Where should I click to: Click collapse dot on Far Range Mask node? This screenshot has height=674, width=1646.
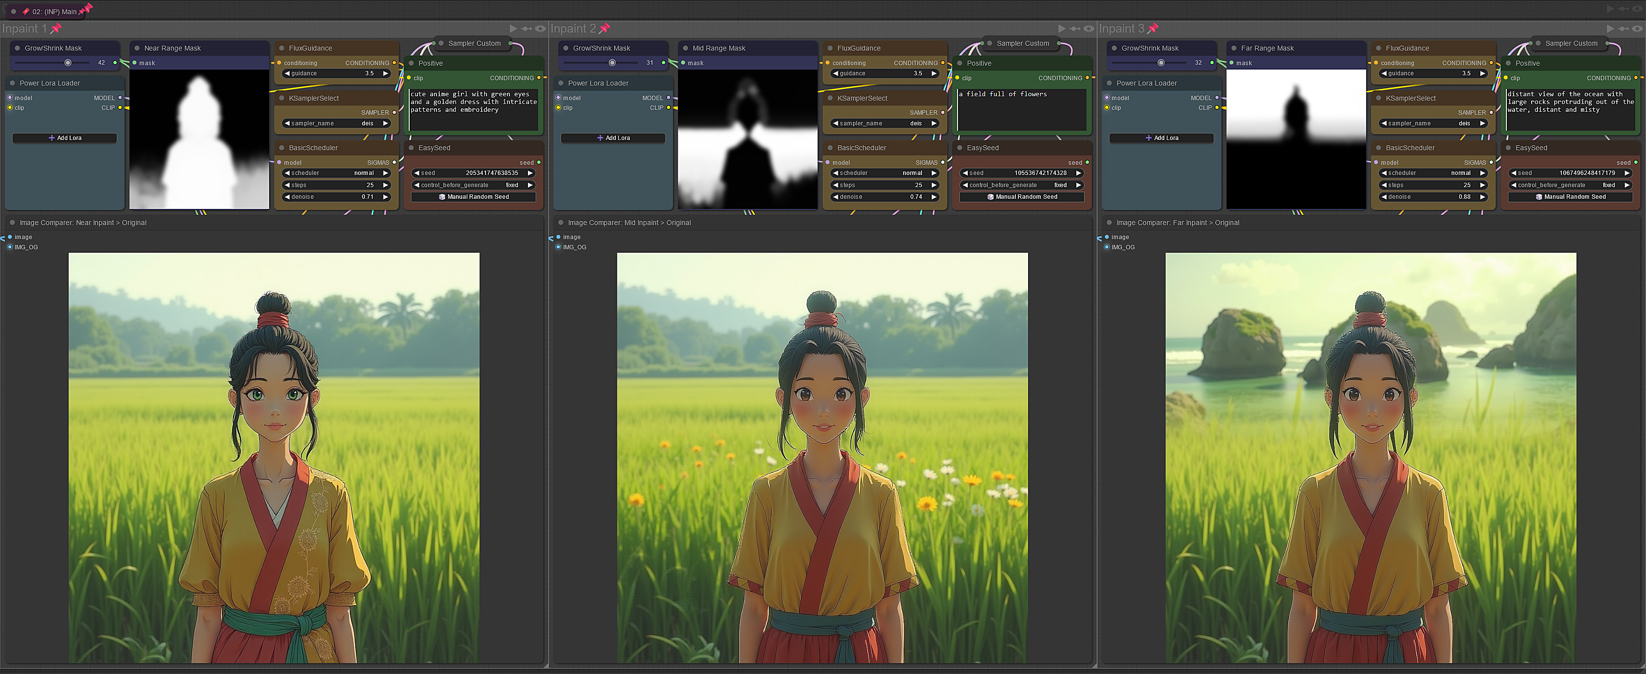1233,48
